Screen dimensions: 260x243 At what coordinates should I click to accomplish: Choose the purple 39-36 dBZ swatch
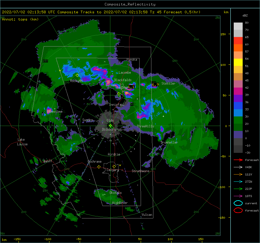(x=238, y=98)
